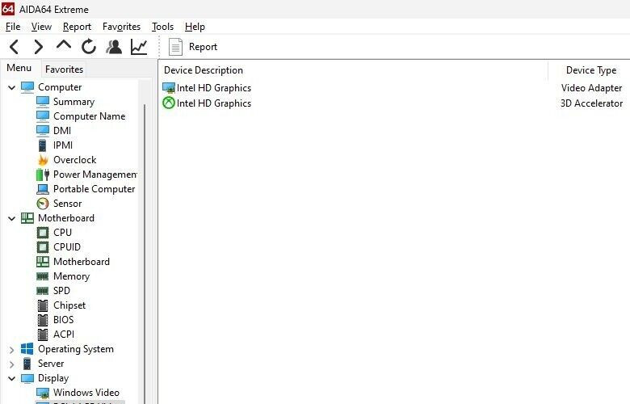Select the BIOS chip icon
630x404 pixels.
(43, 320)
